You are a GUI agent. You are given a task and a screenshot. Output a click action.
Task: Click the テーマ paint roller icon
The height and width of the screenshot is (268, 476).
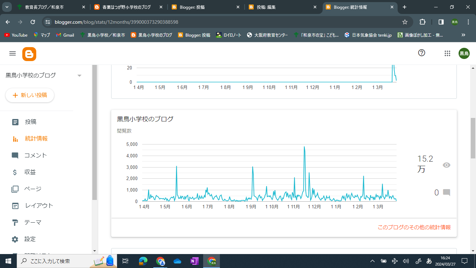click(x=15, y=222)
